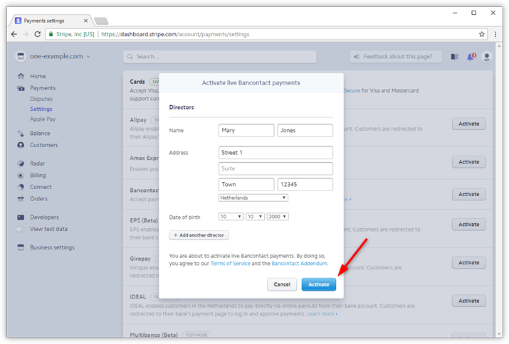This screenshot has width=509, height=344.
Task: Cancel the Bancontact activation dialog
Action: click(282, 284)
